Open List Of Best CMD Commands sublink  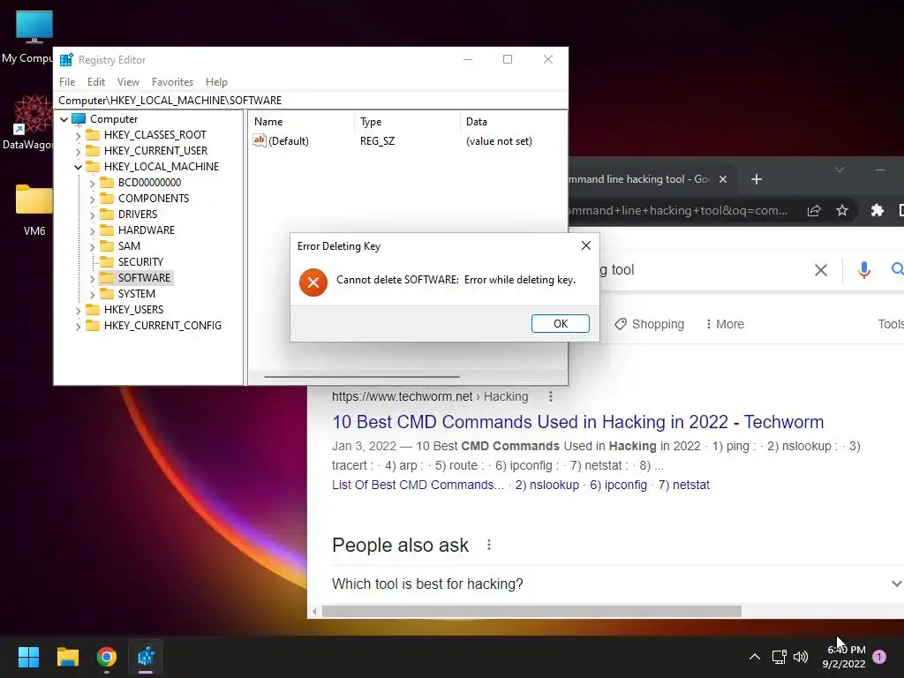418,485
